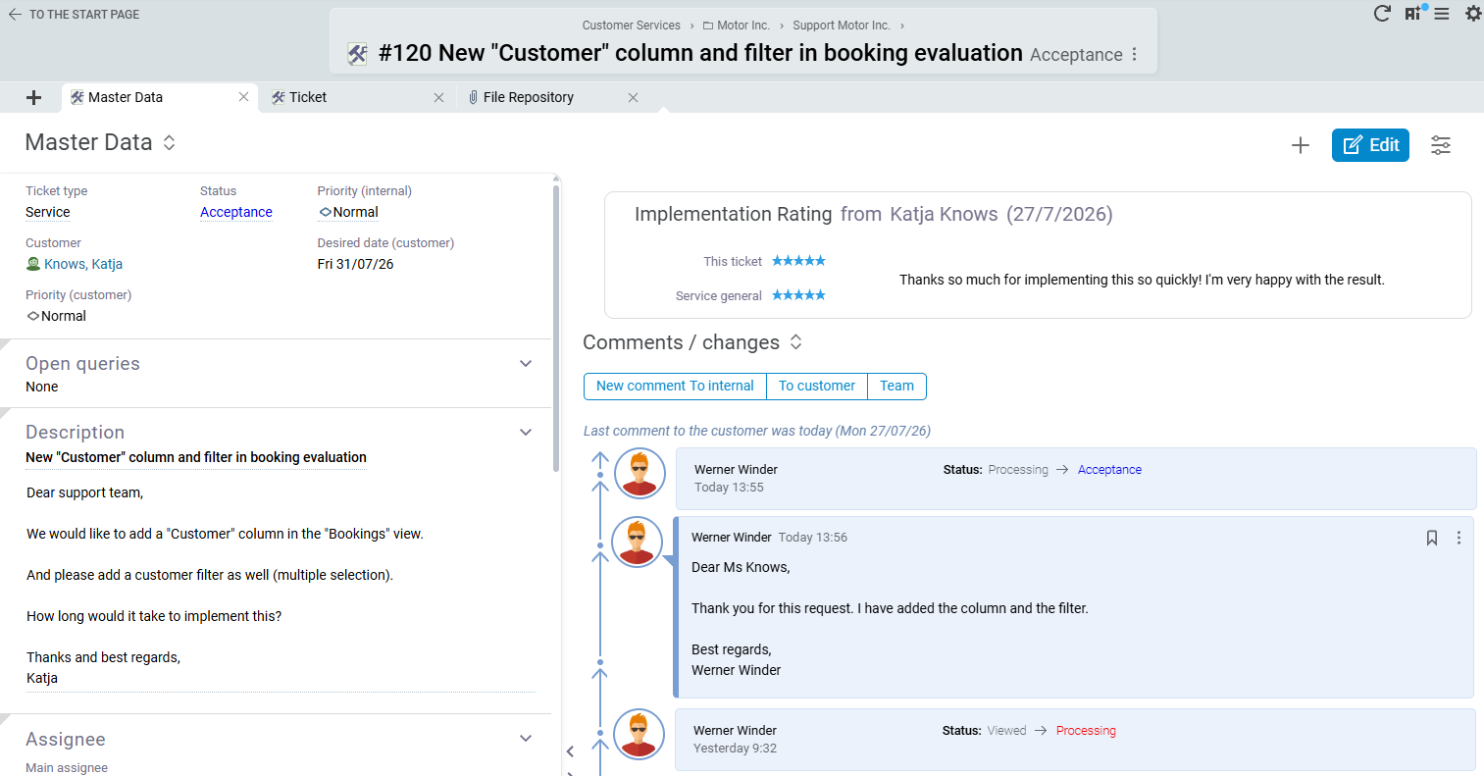Click the ticket type value Service

pos(48,212)
